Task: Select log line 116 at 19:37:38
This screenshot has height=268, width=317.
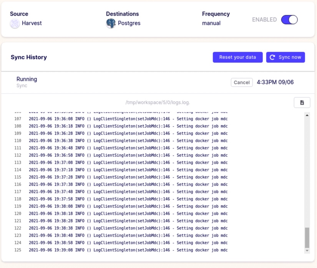Action: [x=121, y=184]
